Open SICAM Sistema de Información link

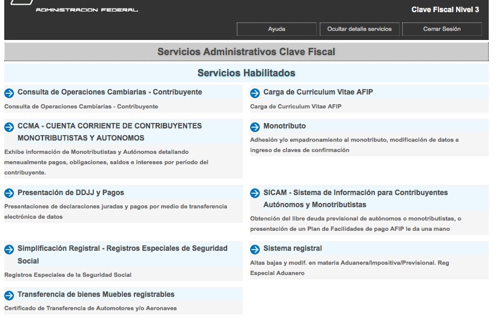coord(355,199)
